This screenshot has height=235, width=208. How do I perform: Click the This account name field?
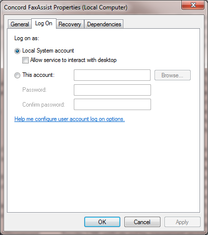pos(112,75)
